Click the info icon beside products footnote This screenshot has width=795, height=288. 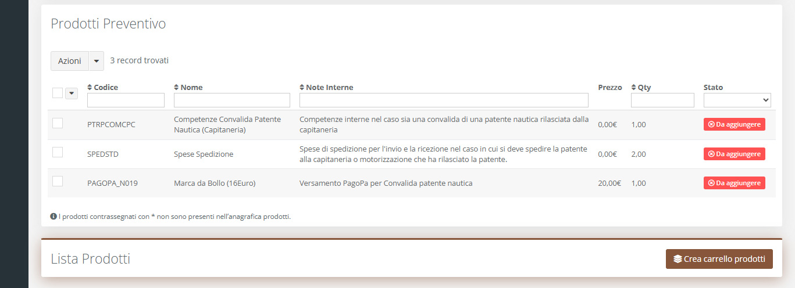[x=54, y=217]
